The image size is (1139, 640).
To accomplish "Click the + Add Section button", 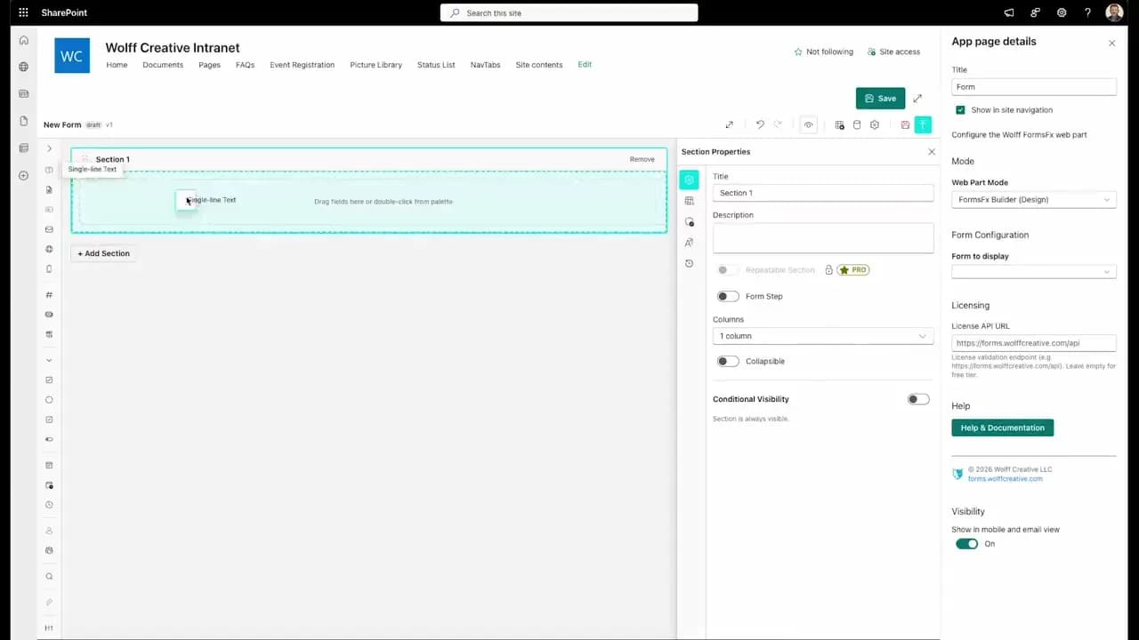I will (103, 253).
